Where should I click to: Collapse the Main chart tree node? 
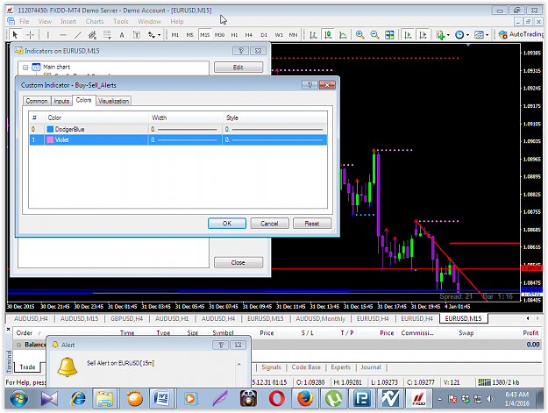click(25, 68)
